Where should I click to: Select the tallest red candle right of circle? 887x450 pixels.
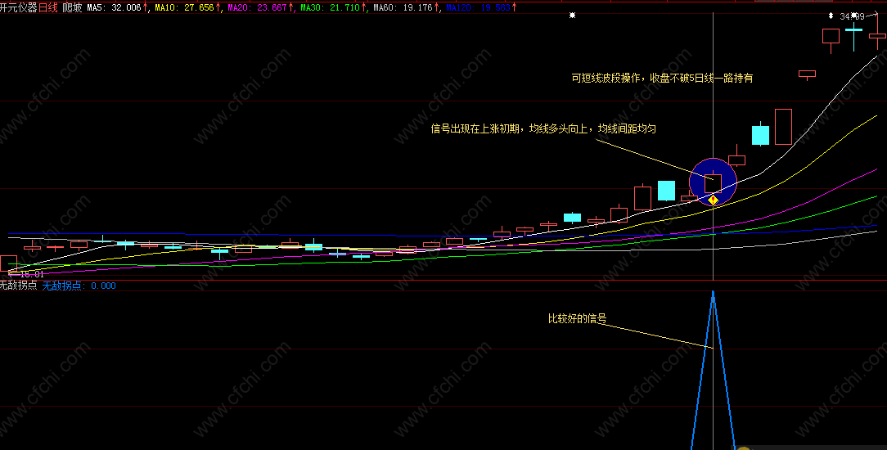(x=783, y=127)
